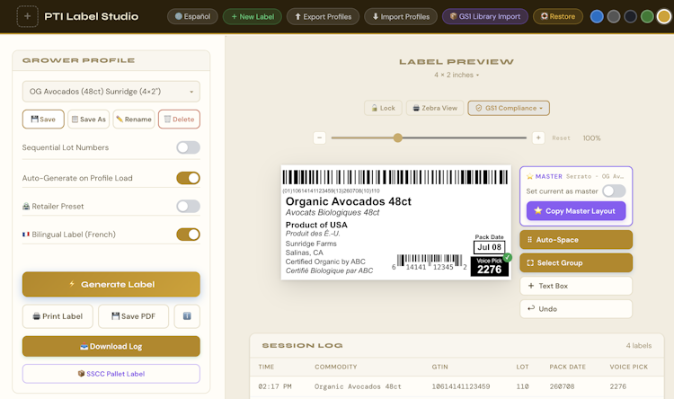Select the blue theme color swatch
The height and width of the screenshot is (399, 674).
[597, 16]
